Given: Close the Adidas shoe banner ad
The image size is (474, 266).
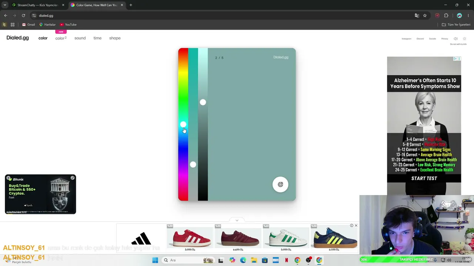Looking at the screenshot, I should coord(356,226).
